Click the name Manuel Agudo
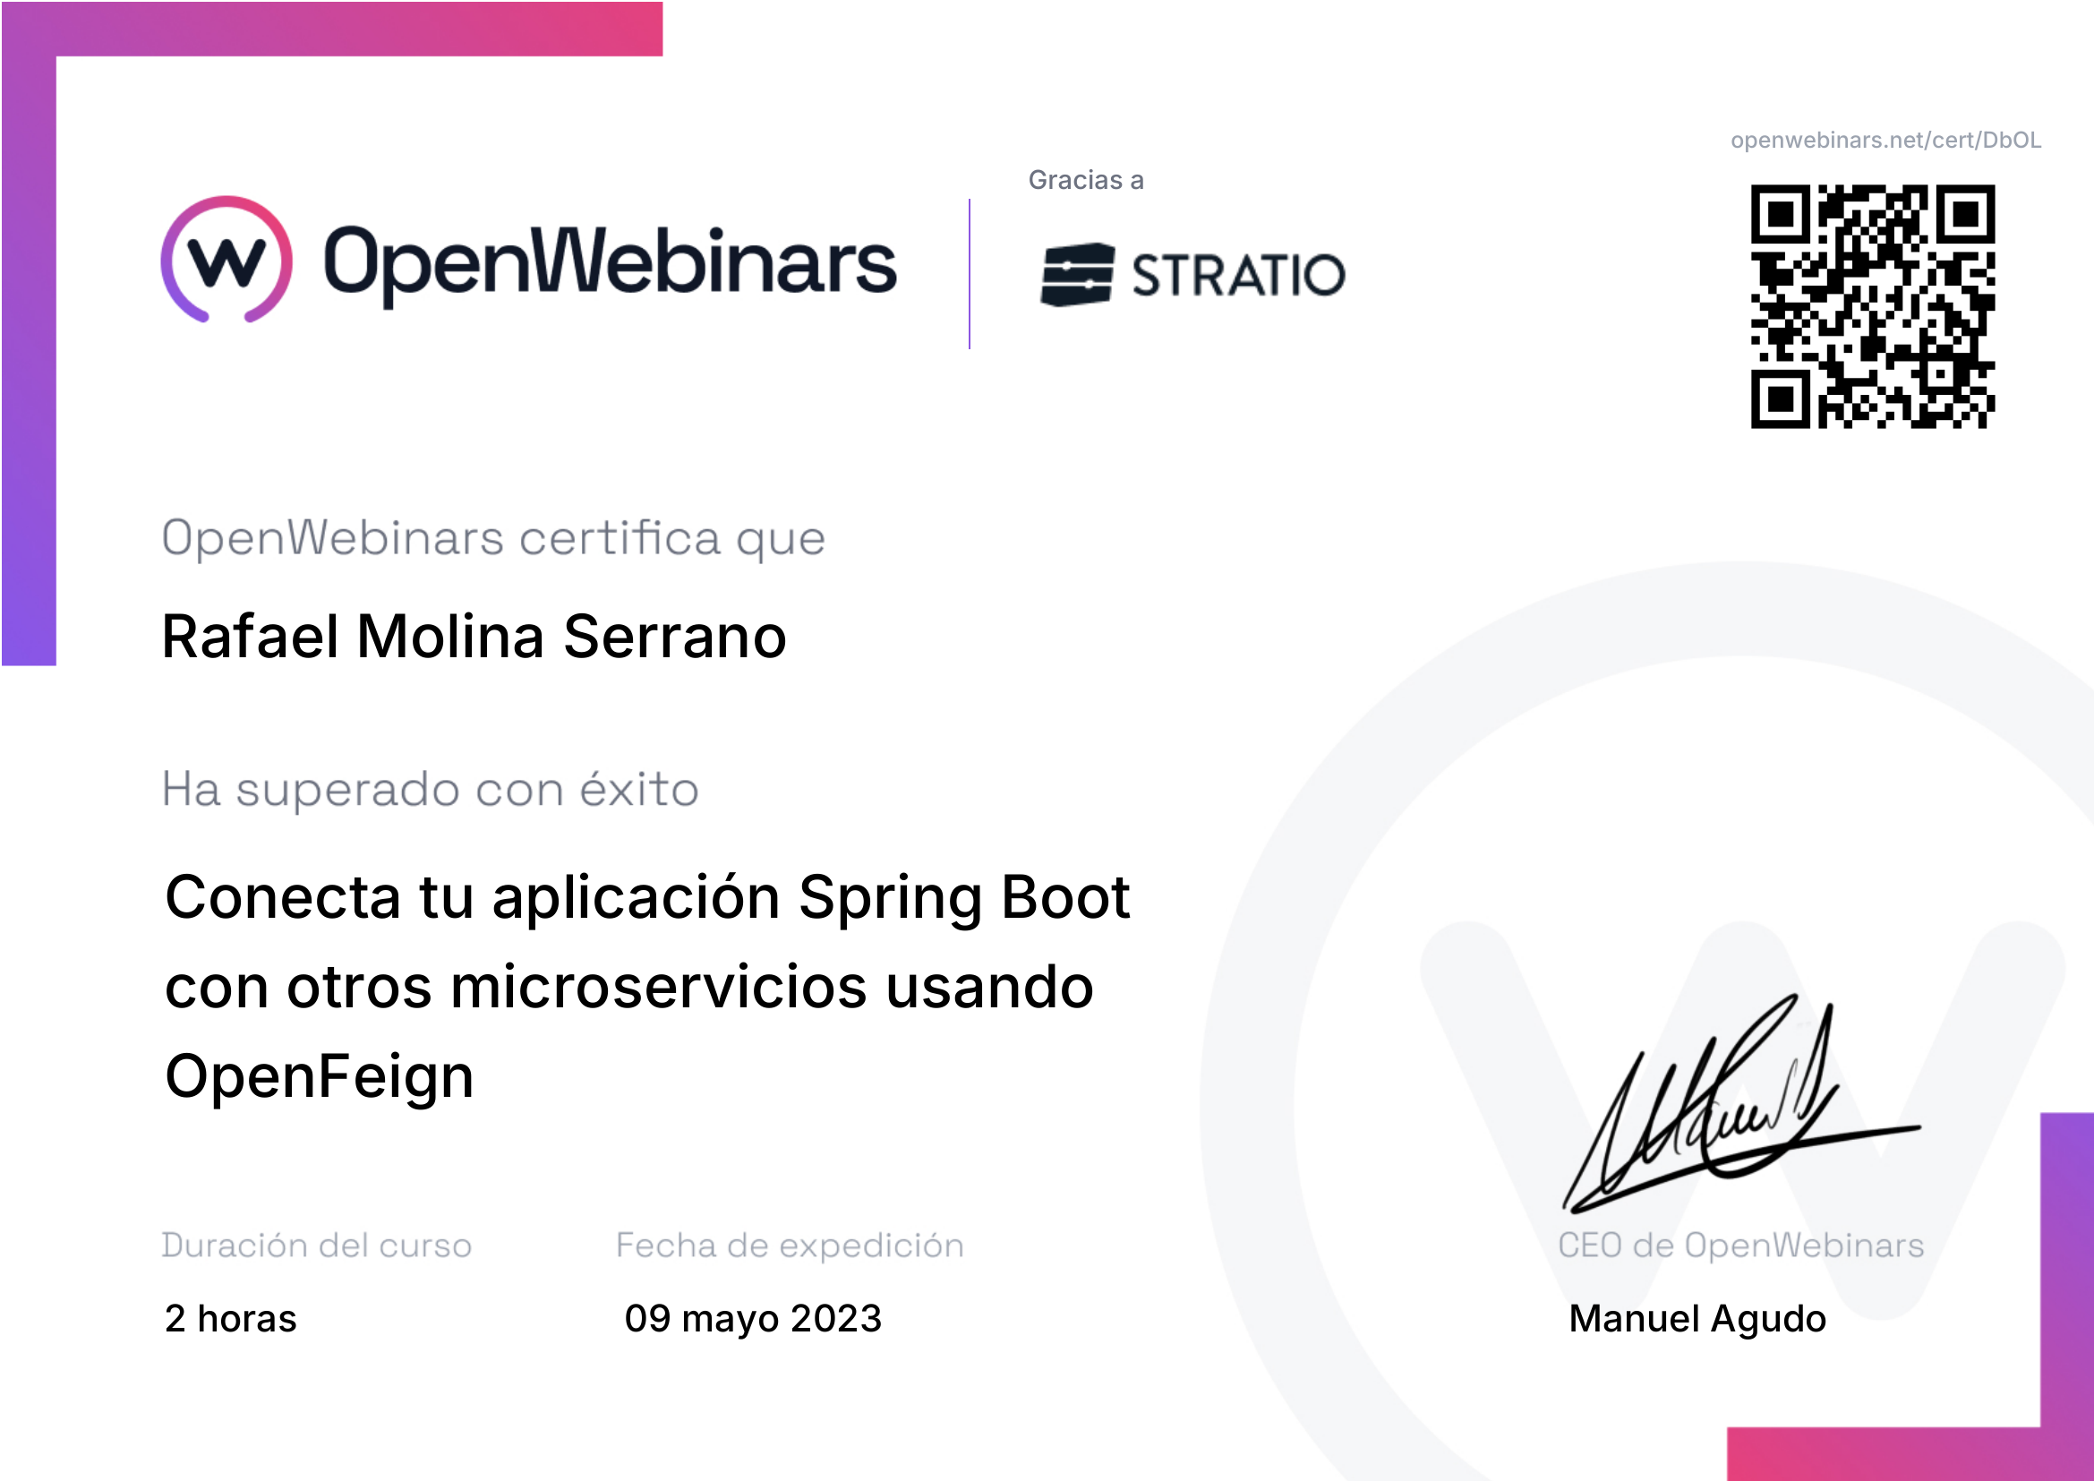This screenshot has width=2094, height=1481. [x=1697, y=1319]
